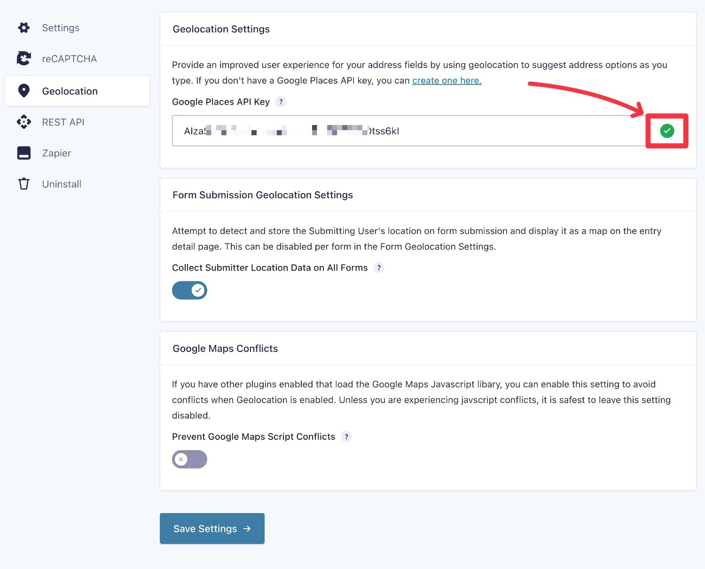Click the reCAPTCHA icon in sidebar
Screen dimensions: 705x569
[x=23, y=59]
